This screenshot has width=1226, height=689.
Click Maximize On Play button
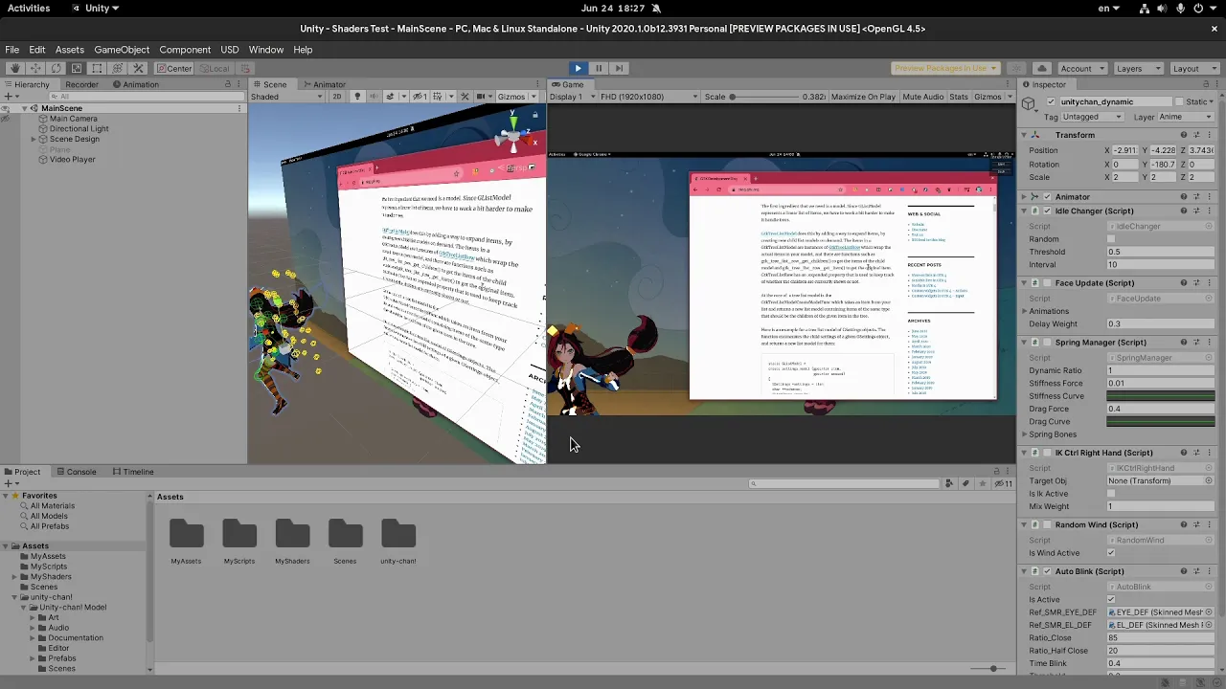pyautogui.click(x=863, y=97)
